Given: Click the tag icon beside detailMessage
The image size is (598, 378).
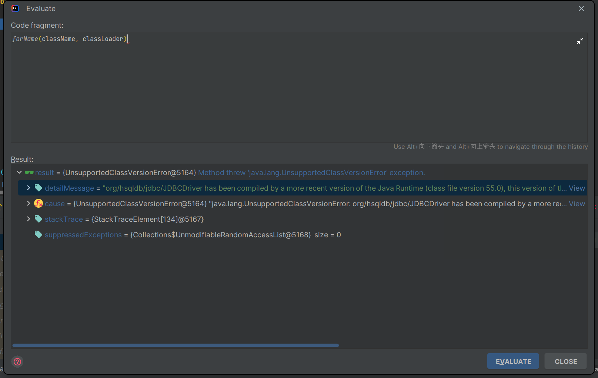Looking at the screenshot, I should pyautogui.click(x=39, y=188).
